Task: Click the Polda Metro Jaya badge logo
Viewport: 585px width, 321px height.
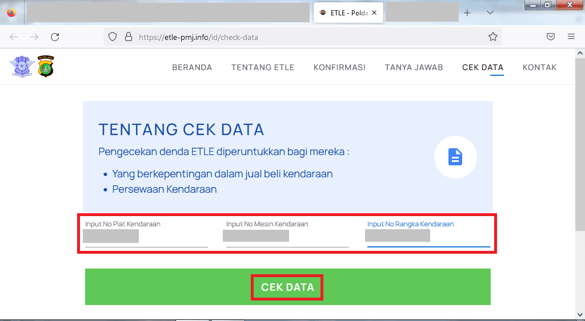Action: (46, 66)
